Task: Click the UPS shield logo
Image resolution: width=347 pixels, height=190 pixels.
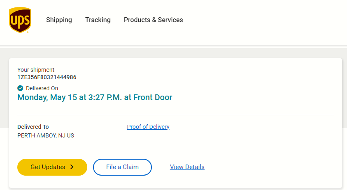Action: (20, 20)
